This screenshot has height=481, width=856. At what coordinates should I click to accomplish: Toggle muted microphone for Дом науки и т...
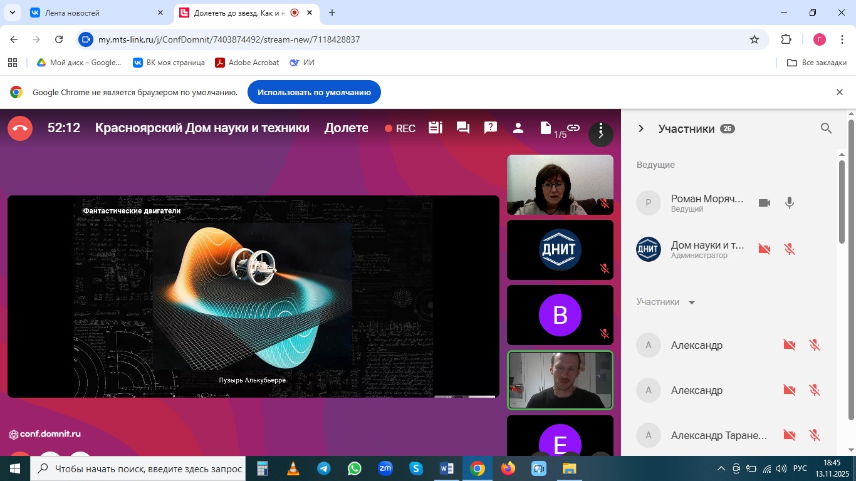[x=790, y=249]
